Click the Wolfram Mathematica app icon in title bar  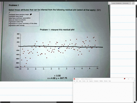[74, 79]
